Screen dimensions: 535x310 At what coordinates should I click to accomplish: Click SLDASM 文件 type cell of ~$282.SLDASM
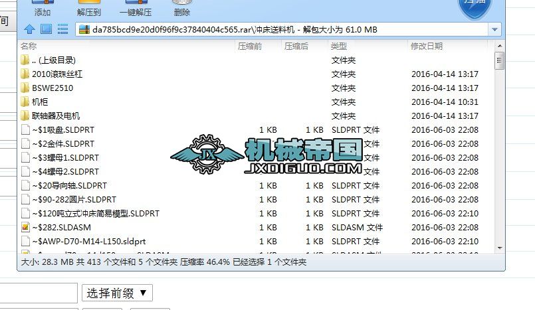(357, 227)
